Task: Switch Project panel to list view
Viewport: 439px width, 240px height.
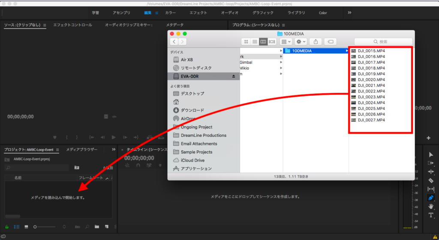Action: click(x=17, y=227)
